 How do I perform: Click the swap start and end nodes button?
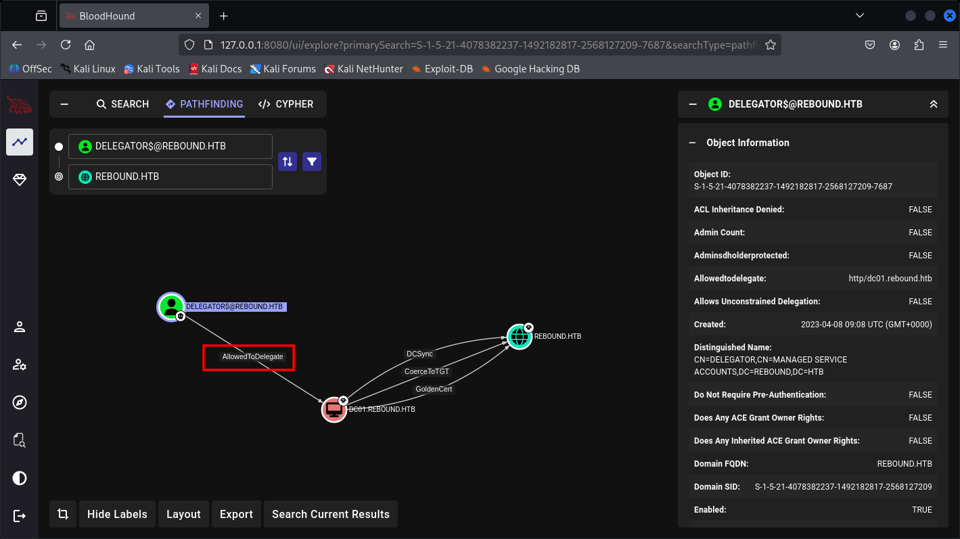[288, 162]
